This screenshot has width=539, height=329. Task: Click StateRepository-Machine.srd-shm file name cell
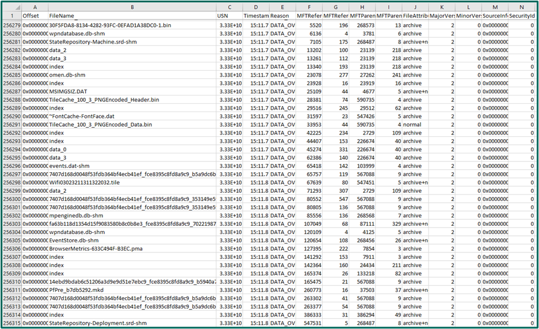132,42
